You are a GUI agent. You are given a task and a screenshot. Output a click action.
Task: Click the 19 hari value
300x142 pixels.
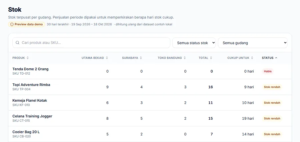coord(248,118)
